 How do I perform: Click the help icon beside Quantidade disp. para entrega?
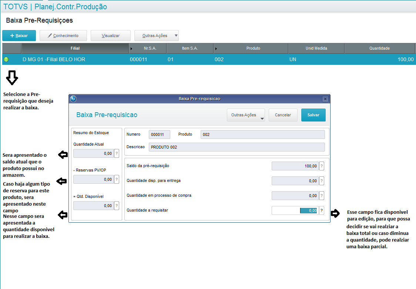click(322, 181)
